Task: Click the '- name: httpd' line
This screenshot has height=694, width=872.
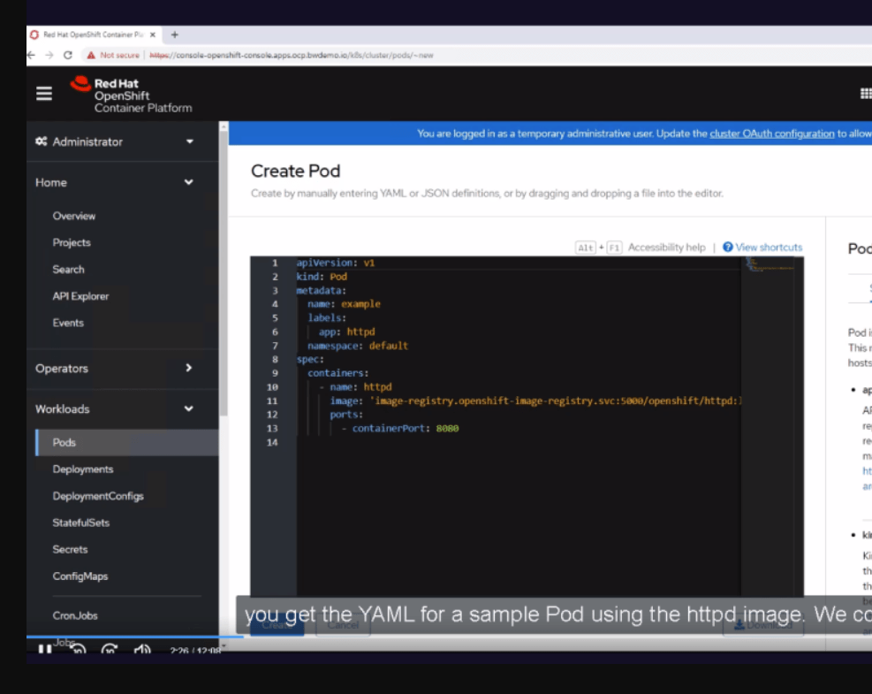Action: (355, 387)
